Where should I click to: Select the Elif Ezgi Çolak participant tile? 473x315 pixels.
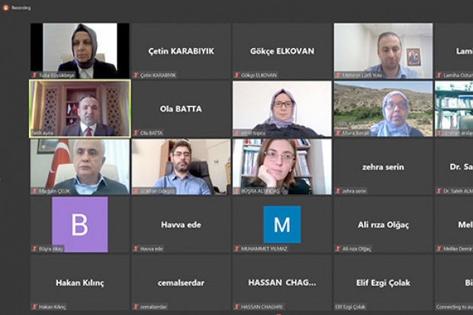(383, 282)
